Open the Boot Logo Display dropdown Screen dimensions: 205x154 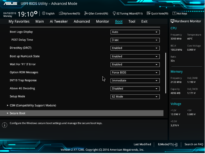tap(135, 32)
